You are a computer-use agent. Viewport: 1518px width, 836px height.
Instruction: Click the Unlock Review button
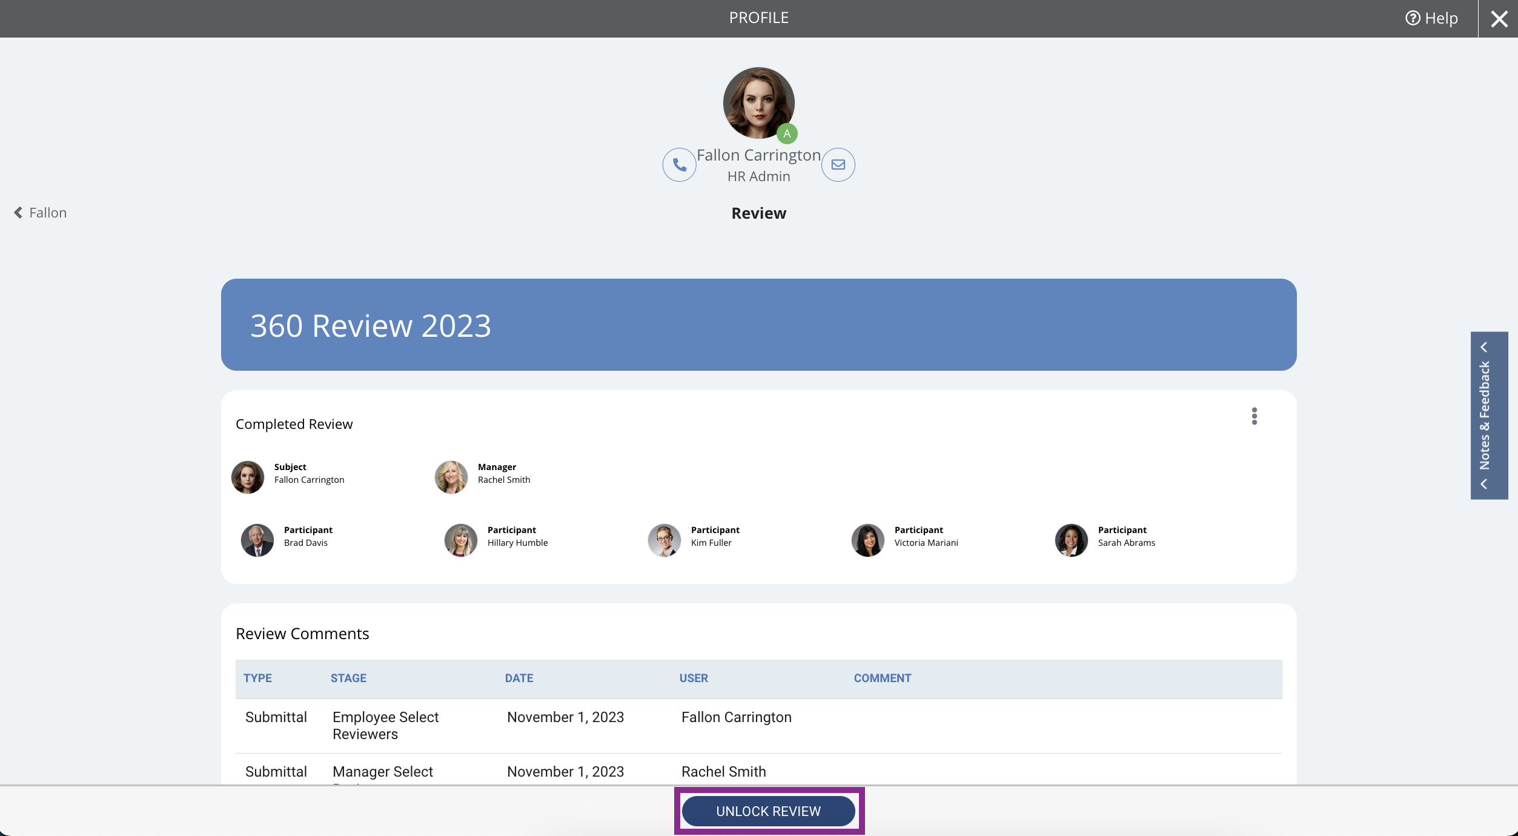(769, 811)
